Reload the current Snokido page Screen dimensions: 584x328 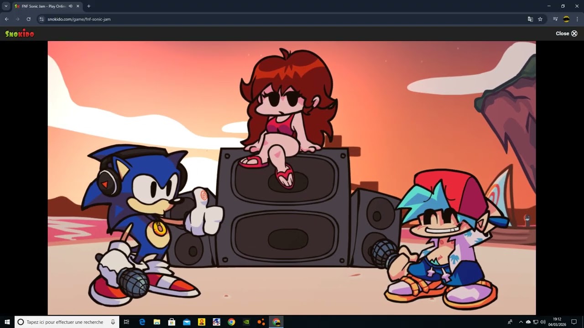point(28,19)
